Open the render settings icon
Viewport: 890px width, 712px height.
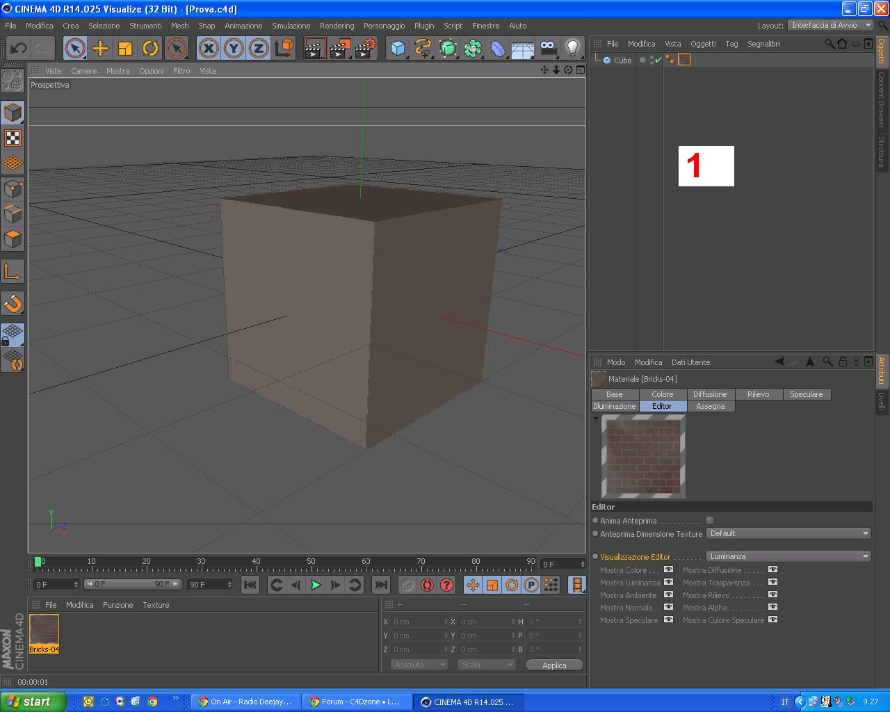365,48
